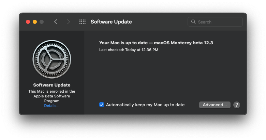Screen dimensions: 266x140
Task: Show all preferences via grid icon
Action: tap(83, 22)
